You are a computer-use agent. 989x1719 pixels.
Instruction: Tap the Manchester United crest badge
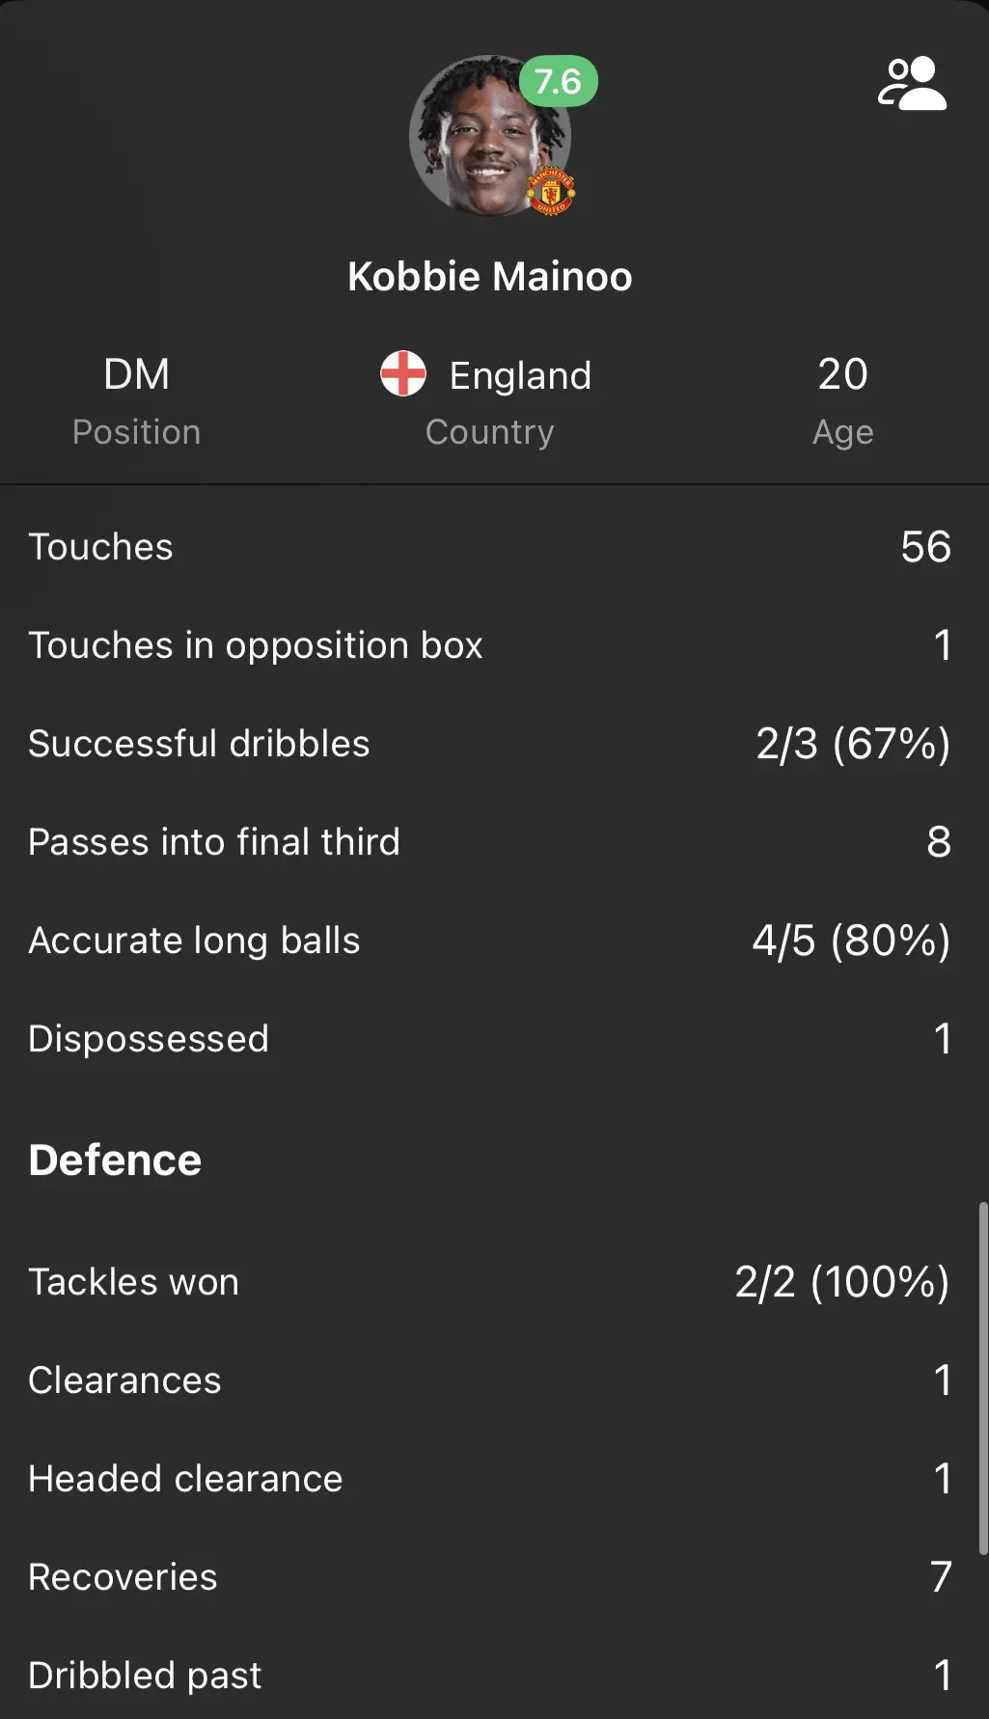coord(551,191)
